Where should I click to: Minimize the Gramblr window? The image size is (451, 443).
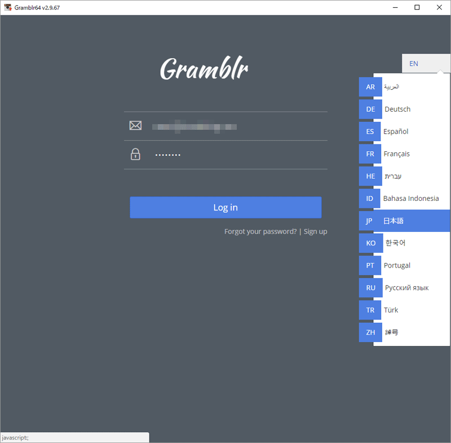click(396, 7)
